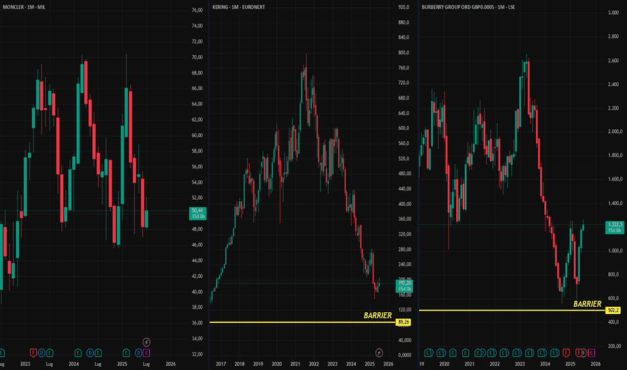Click 60,00 on the Moncler price axis
This screenshot has height=370, width=627.
pyautogui.click(x=196, y=135)
